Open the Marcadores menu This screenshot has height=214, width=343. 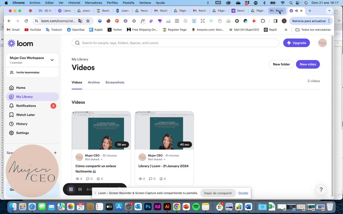94,3
